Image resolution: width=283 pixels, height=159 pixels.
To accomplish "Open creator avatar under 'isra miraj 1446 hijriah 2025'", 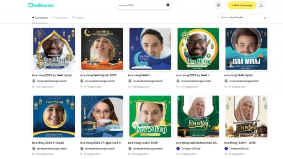I will [82, 81].
